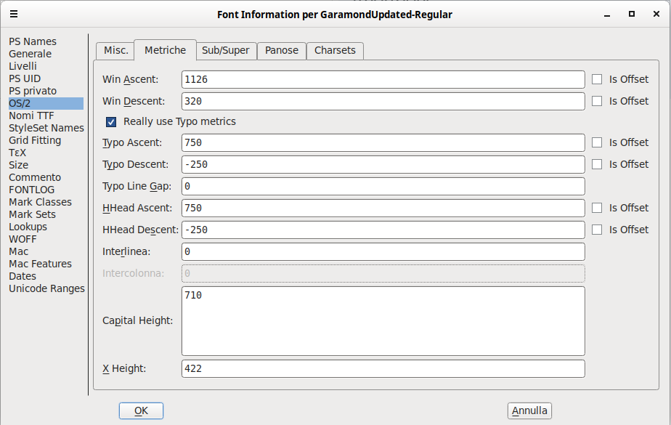The width and height of the screenshot is (671, 425).
Task: Open the Charsets tab
Action: [x=335, y=51]
